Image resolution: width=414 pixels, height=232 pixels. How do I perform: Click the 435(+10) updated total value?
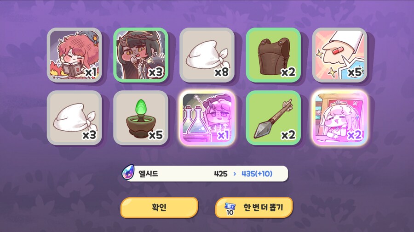click(257, 174)
